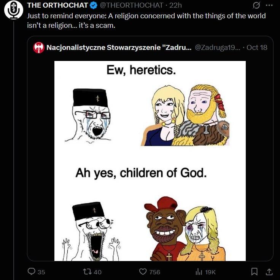Image resolution: width=280 pixels, height=280 pixels.
Task: Like the post with the heart icon
Action: point(143,272)
